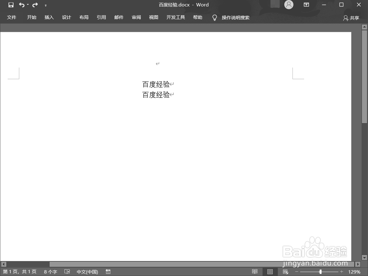Screen dimensions: 368x276
Task: Switch to the 视图 tab
Action: pyautogui.click(x=154, y=17)
